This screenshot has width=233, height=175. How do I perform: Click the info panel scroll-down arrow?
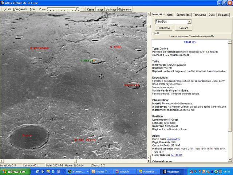click(230, 160)
